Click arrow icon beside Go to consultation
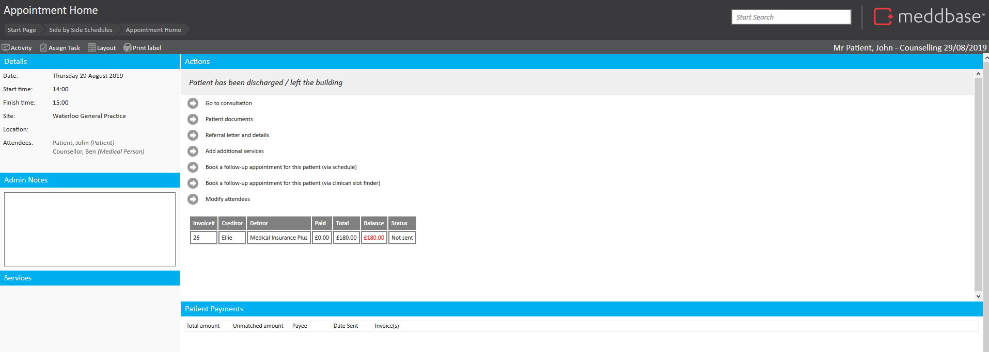 (193, 104)
